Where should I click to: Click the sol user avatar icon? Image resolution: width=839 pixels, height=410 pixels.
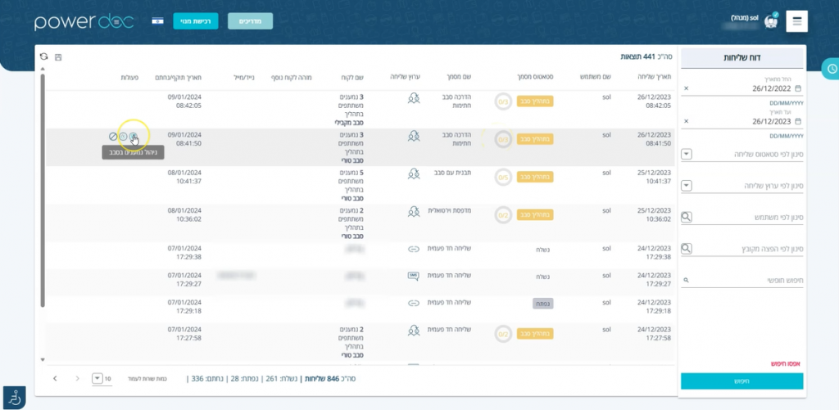coord(770,22)
